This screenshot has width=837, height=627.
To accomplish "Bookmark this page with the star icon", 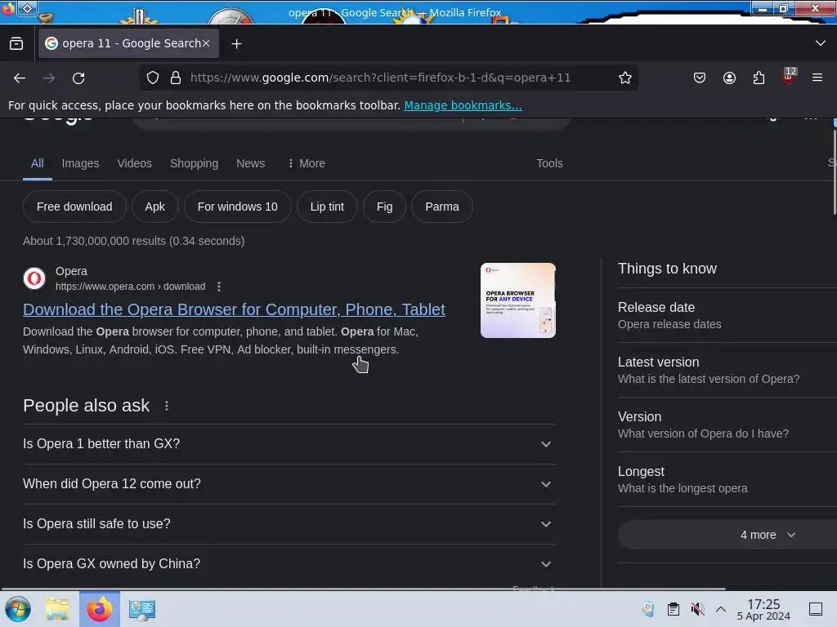I will pos(625,78).
